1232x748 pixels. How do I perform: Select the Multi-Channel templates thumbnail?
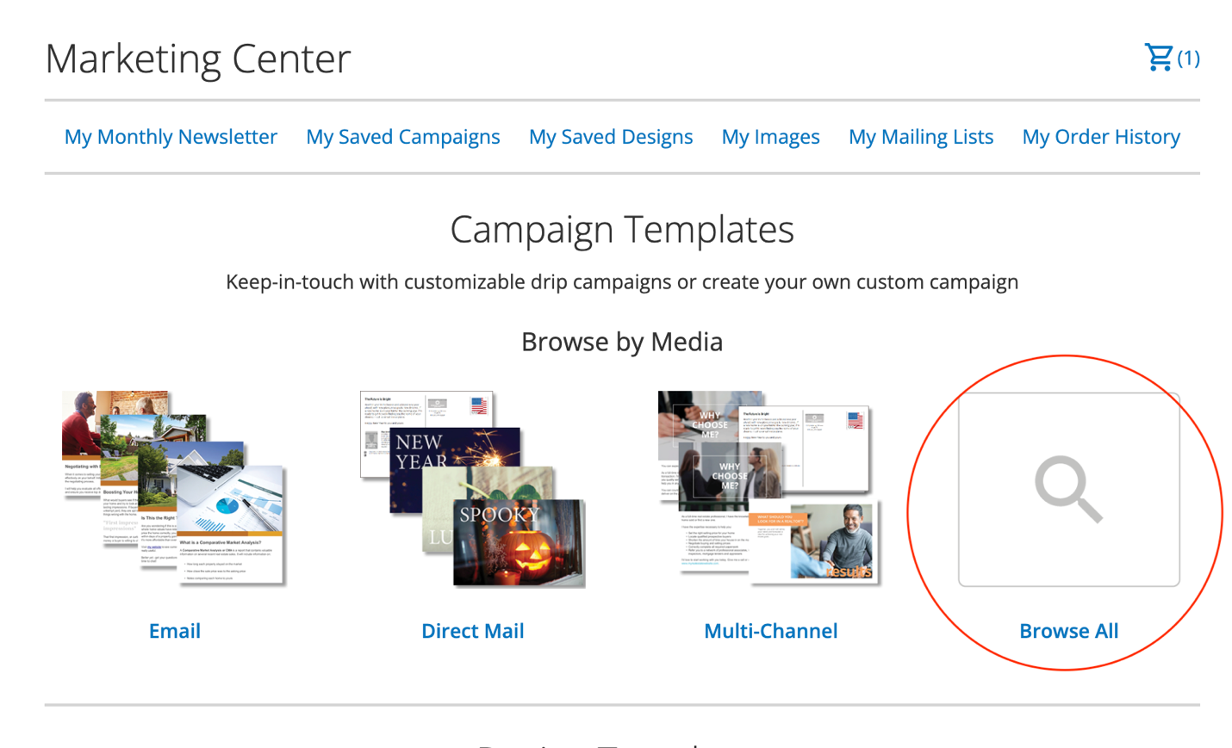(x=769, y=488)
